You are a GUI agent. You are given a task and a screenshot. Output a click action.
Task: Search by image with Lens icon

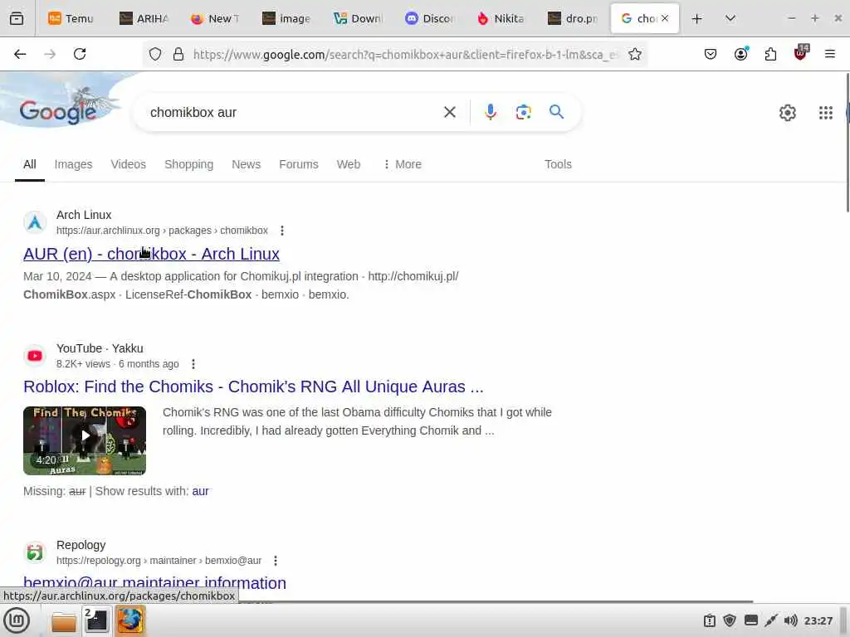tap(523, 112)
